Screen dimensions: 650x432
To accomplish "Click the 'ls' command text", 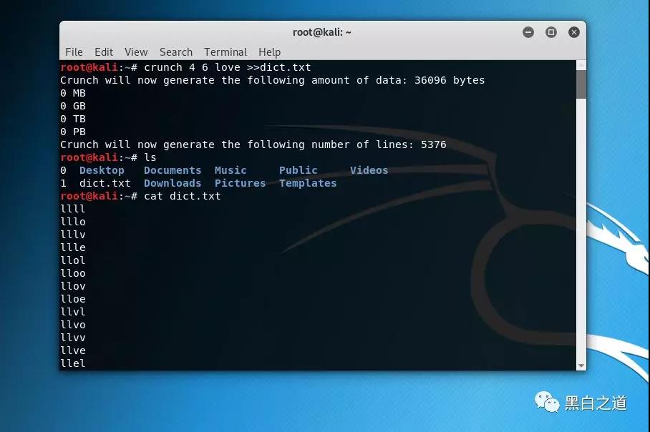I will coord(150,157).
